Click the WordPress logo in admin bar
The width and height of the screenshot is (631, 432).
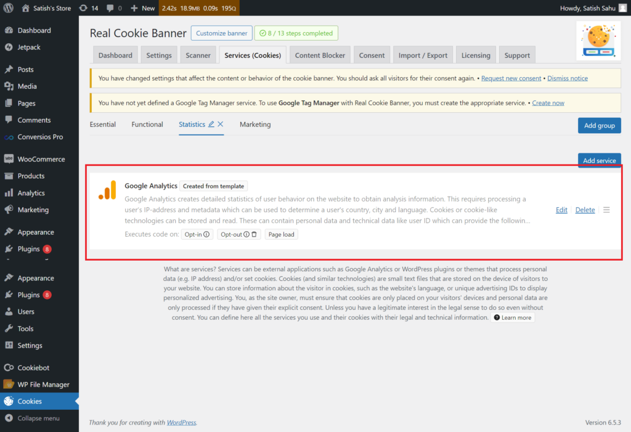tap(9, 7)
